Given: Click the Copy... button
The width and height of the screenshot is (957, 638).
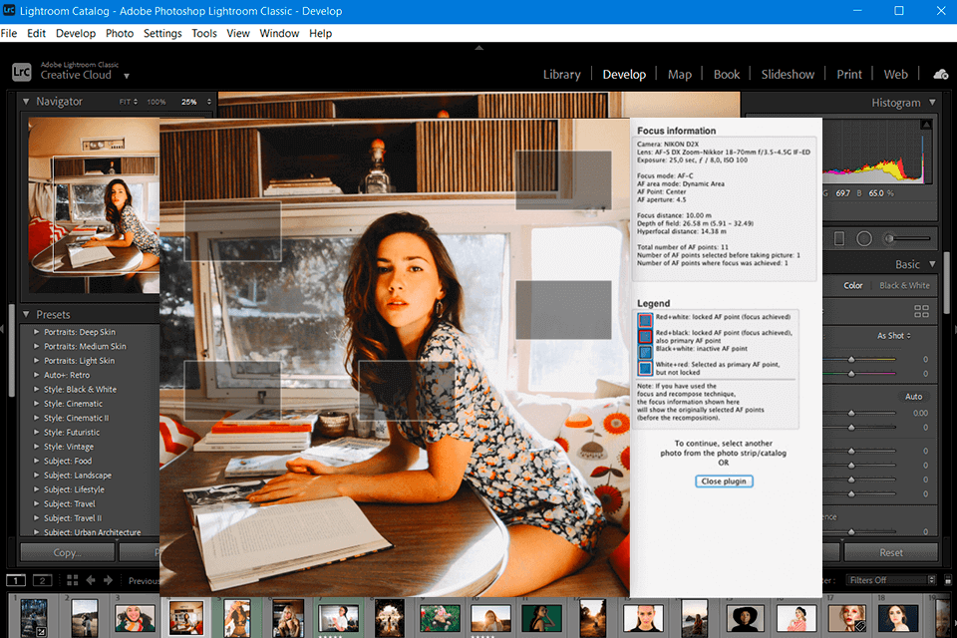Looking at the screenshot, I should coord(67,552).
